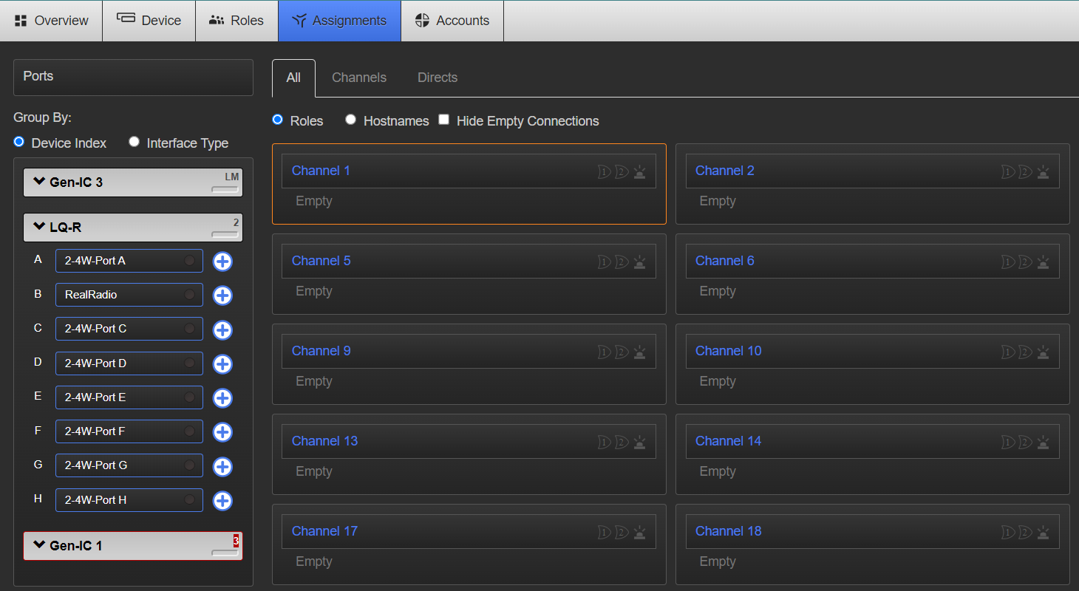1079x591 pixels.
Task: Group ports by Interface Type
Action: pyautogui.click(x=134, y=142)
